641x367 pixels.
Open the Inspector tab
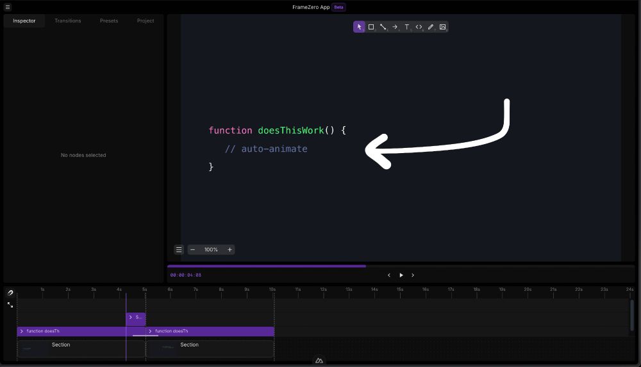coord(24,21)
